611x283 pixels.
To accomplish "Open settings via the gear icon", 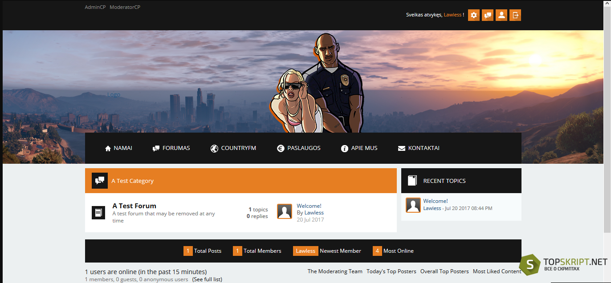I will pyautogui.click(x=474, y=15).
